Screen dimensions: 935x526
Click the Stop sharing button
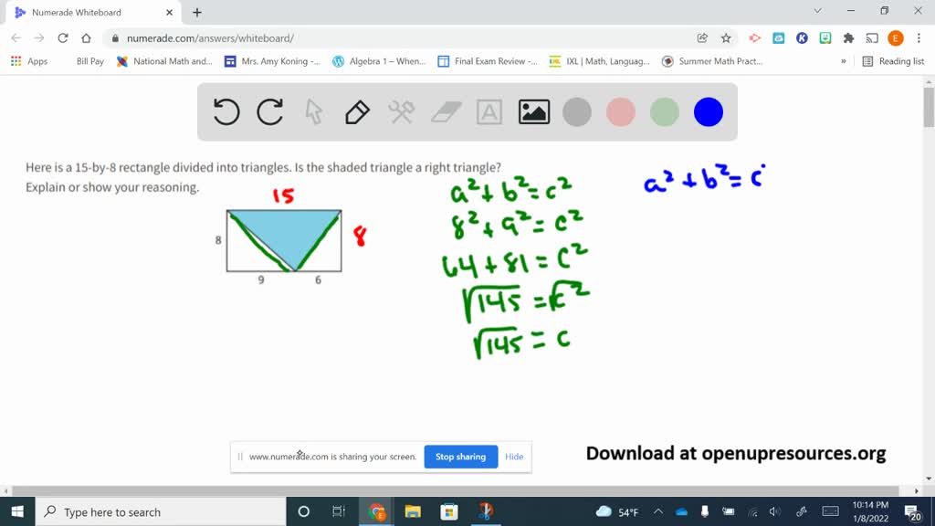460,457
